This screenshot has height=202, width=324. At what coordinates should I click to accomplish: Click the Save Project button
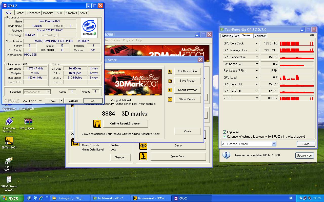[x=187, y=81]
